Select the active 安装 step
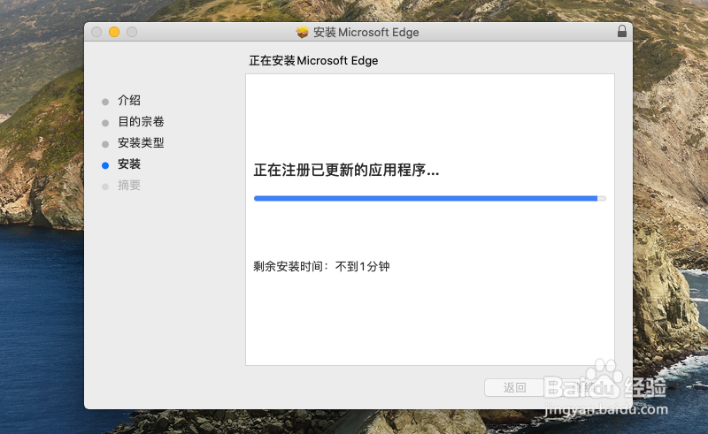Image resolution: width=708 pixels, height=434 pixels. click(x=129, y=164)
